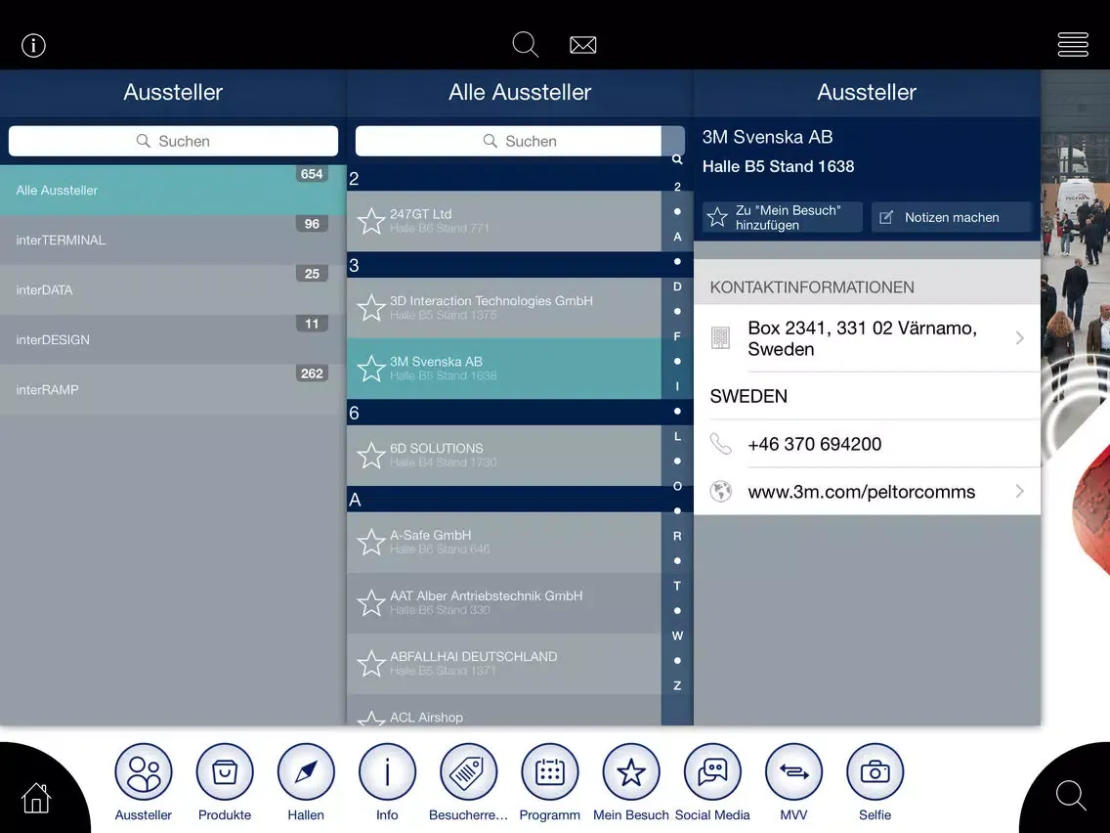Jump to letter R in index
This screenshot has height=833, width=1110.
677,536
